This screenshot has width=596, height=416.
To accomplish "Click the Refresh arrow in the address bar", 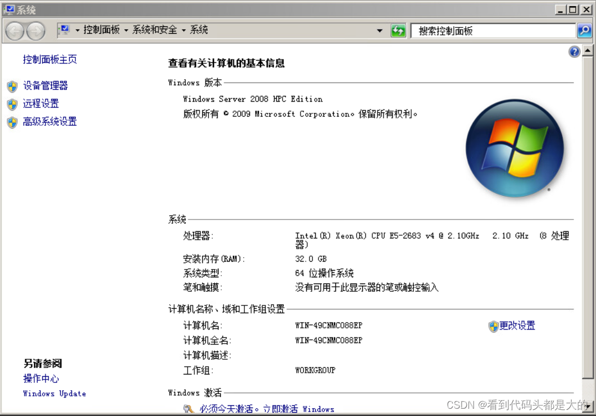I will click(x=398, y=30).
